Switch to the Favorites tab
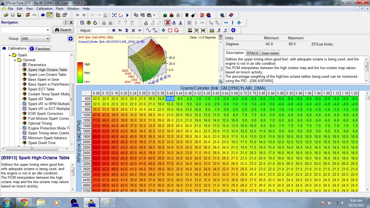 pyautogui.click(x=40, y=48)
